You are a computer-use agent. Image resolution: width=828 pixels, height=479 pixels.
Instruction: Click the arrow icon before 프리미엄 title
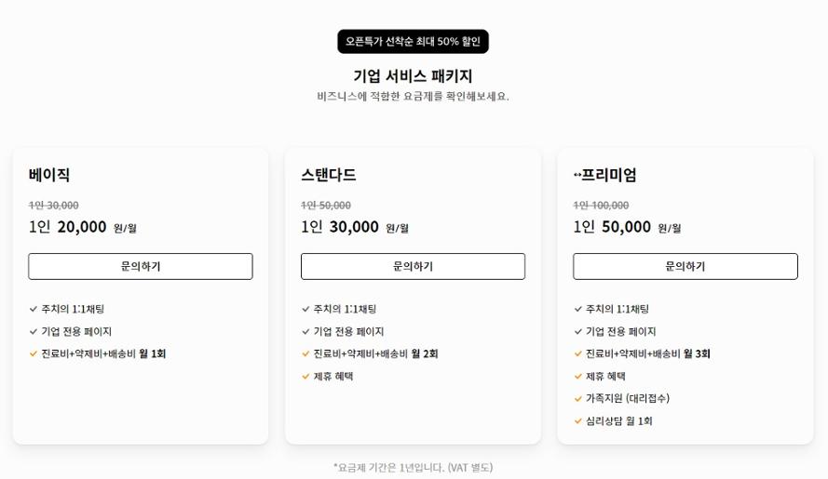coord(577,175)
